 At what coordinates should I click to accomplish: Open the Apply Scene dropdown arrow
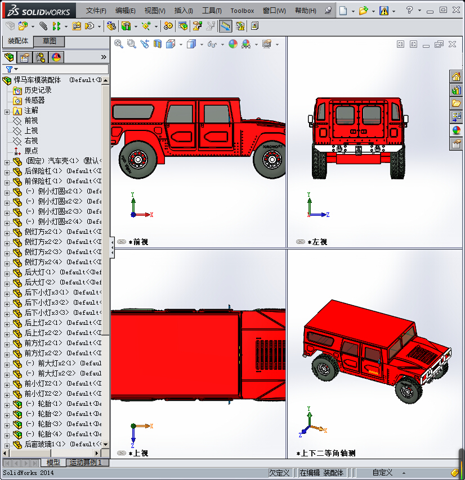[x=256, y=45]
